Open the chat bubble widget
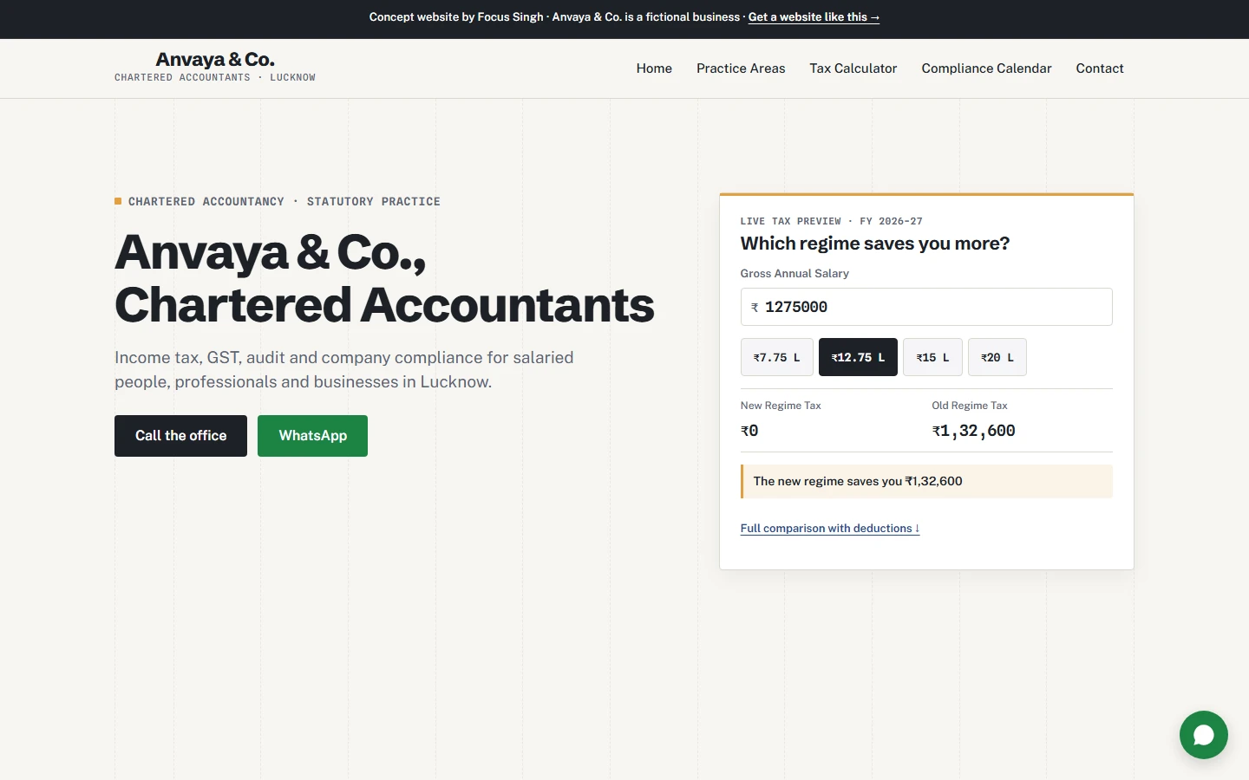The width and height of the screenshot is (1249, 780). [1203, 735]
